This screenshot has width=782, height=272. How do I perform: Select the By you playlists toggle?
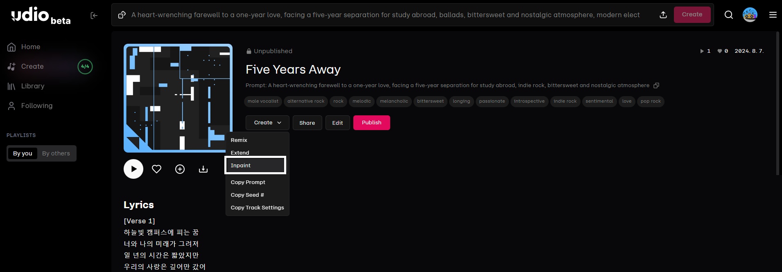point(23,153)
